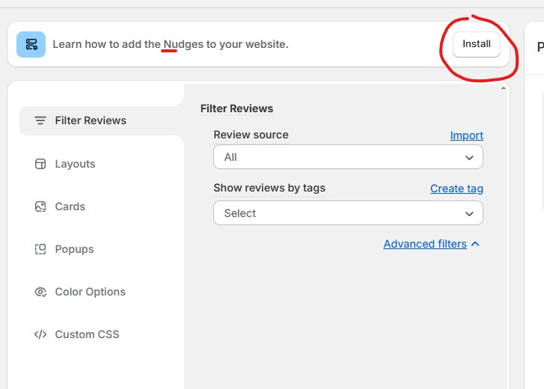Click the Custom CSS code icon
Screen dimensions: 544x389
(40, 334)
